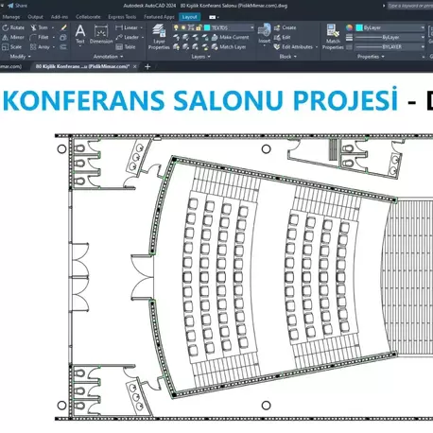
Task: Click the Insert block icon
Action: 264,33
